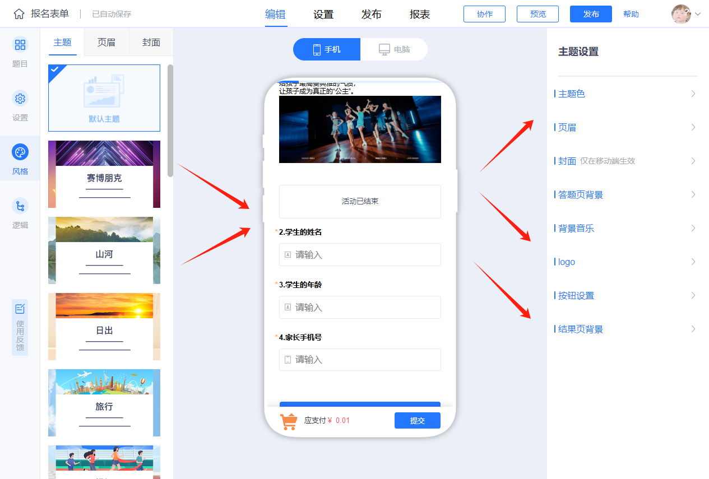
Task: Click the 预览 button
Action: tap(537, 14)
